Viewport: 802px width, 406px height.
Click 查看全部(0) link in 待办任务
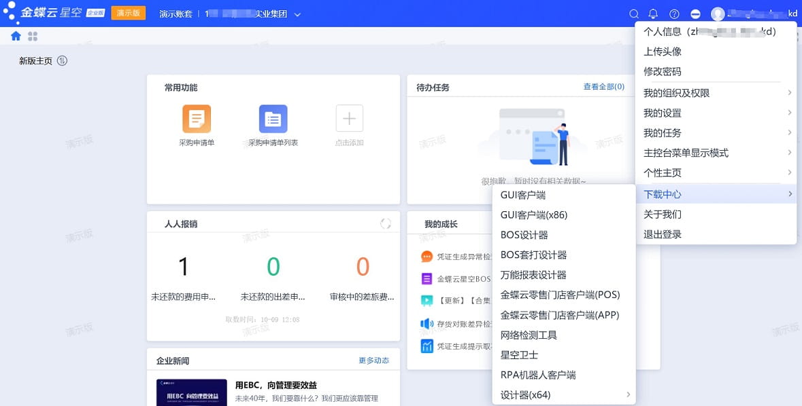603,87
